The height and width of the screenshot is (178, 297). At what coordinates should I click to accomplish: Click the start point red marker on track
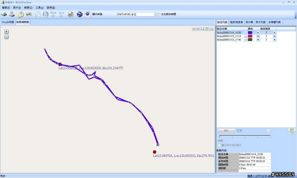(60, 64)
